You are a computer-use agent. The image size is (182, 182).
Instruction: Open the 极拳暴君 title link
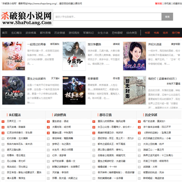click(x=93, y=79)
